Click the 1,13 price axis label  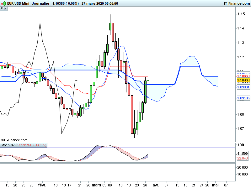pyautogui.click(x=241, y=43)
